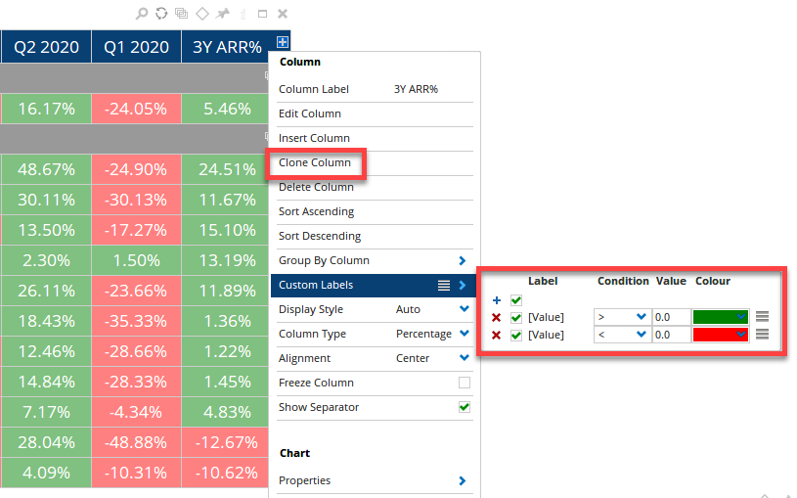The height and width of the screenshot is (498, 797).
Task: Edit value field of less-than rule
Action: 672,335
